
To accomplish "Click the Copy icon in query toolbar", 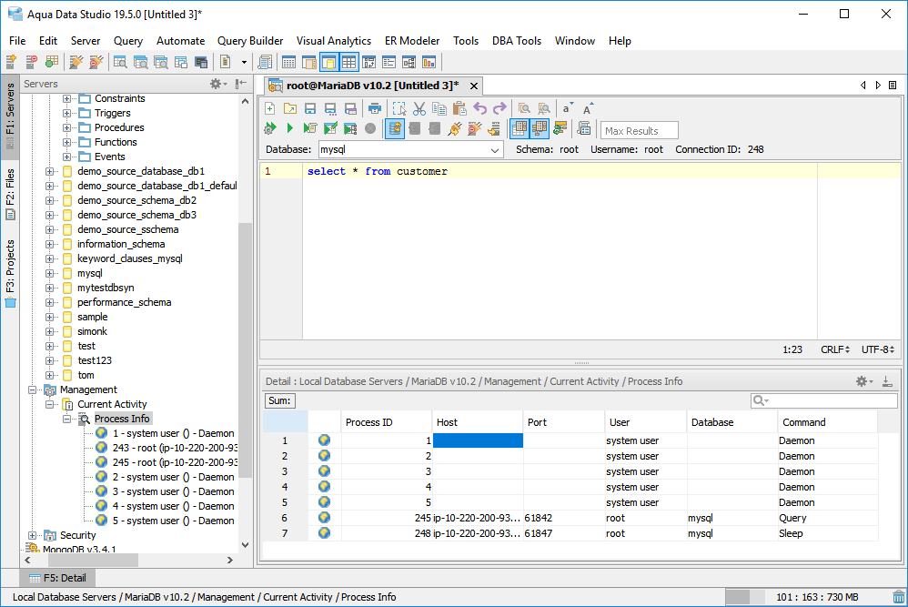I will (x=439, y=108).
